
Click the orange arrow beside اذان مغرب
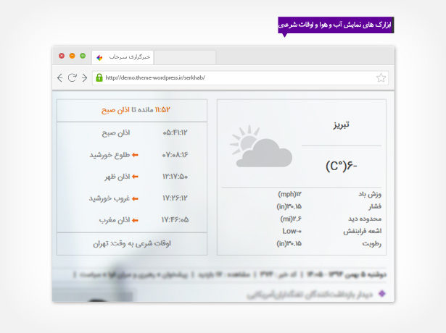135,220
